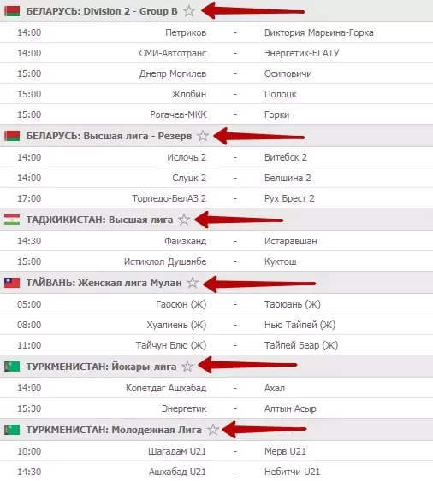Select the Истиклол Душанбе vs Куктош match

pos(216,261)
